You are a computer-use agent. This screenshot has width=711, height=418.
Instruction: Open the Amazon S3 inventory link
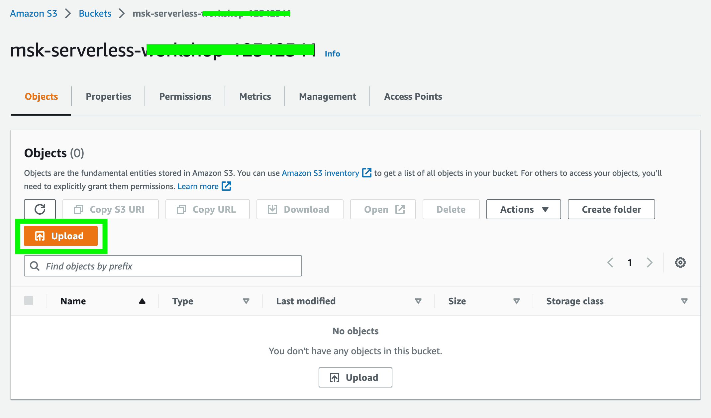click(320, 173)
